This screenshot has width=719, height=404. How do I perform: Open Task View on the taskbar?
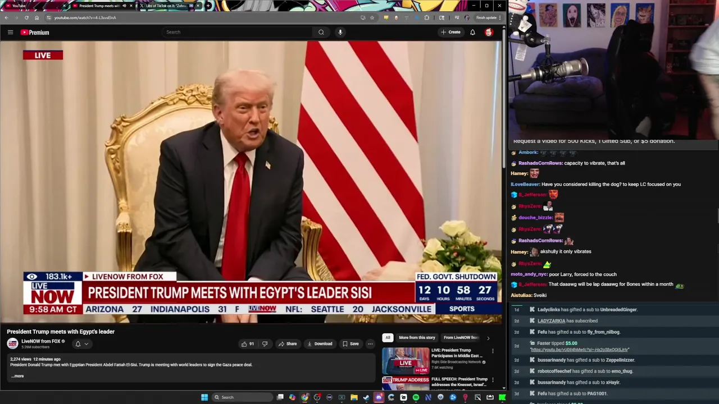280,397
